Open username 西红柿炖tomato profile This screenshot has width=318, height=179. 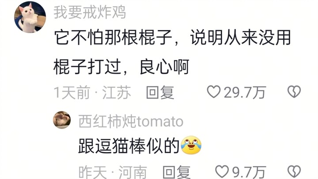[x=131, y=122]
